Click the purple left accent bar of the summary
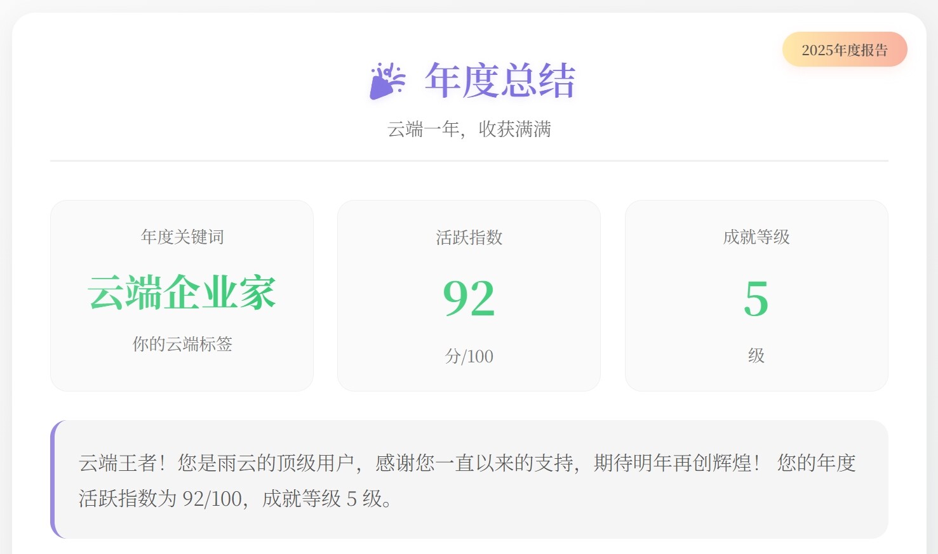The height and width of the screenshot is (554, 938). point(53,479)
